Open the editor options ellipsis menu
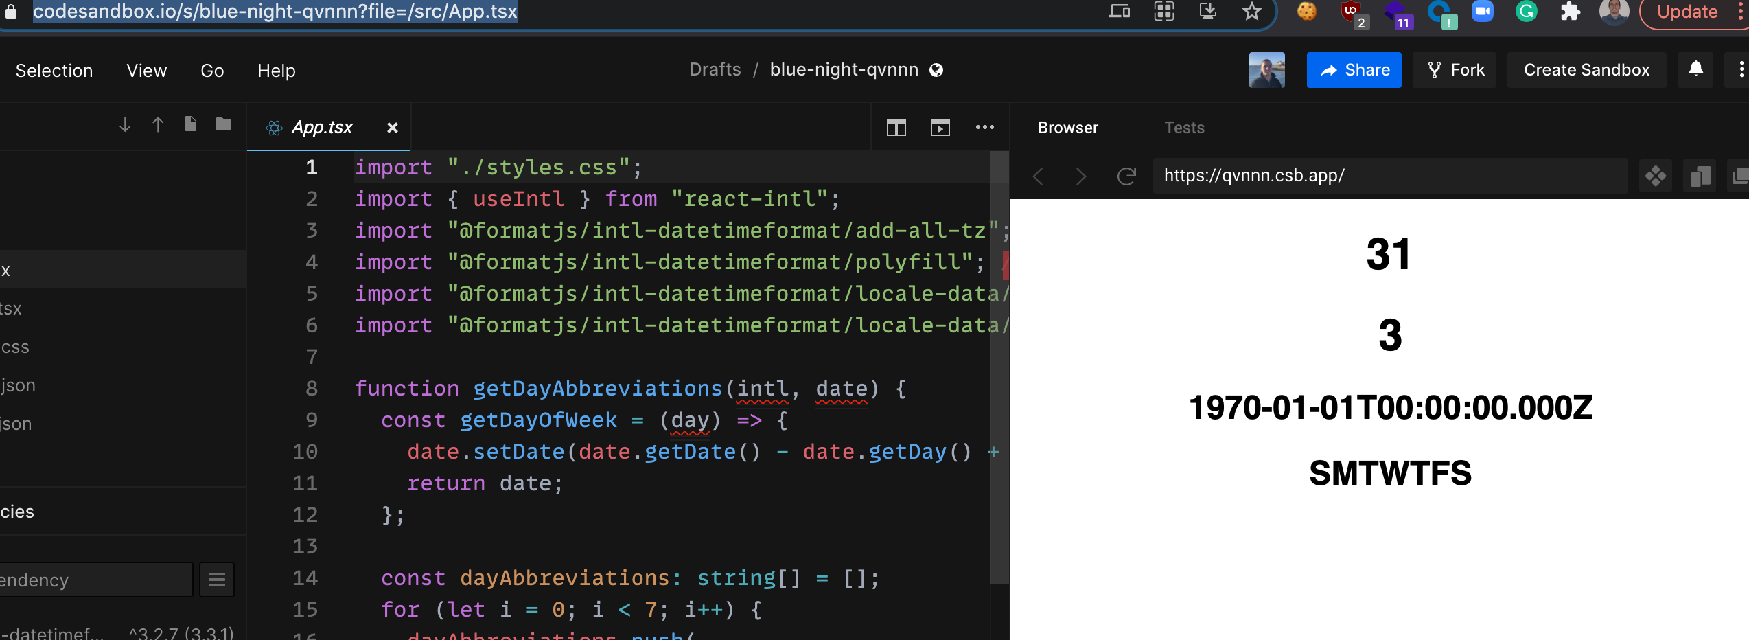Screen dimensions: 1749x640 (986, 128)
